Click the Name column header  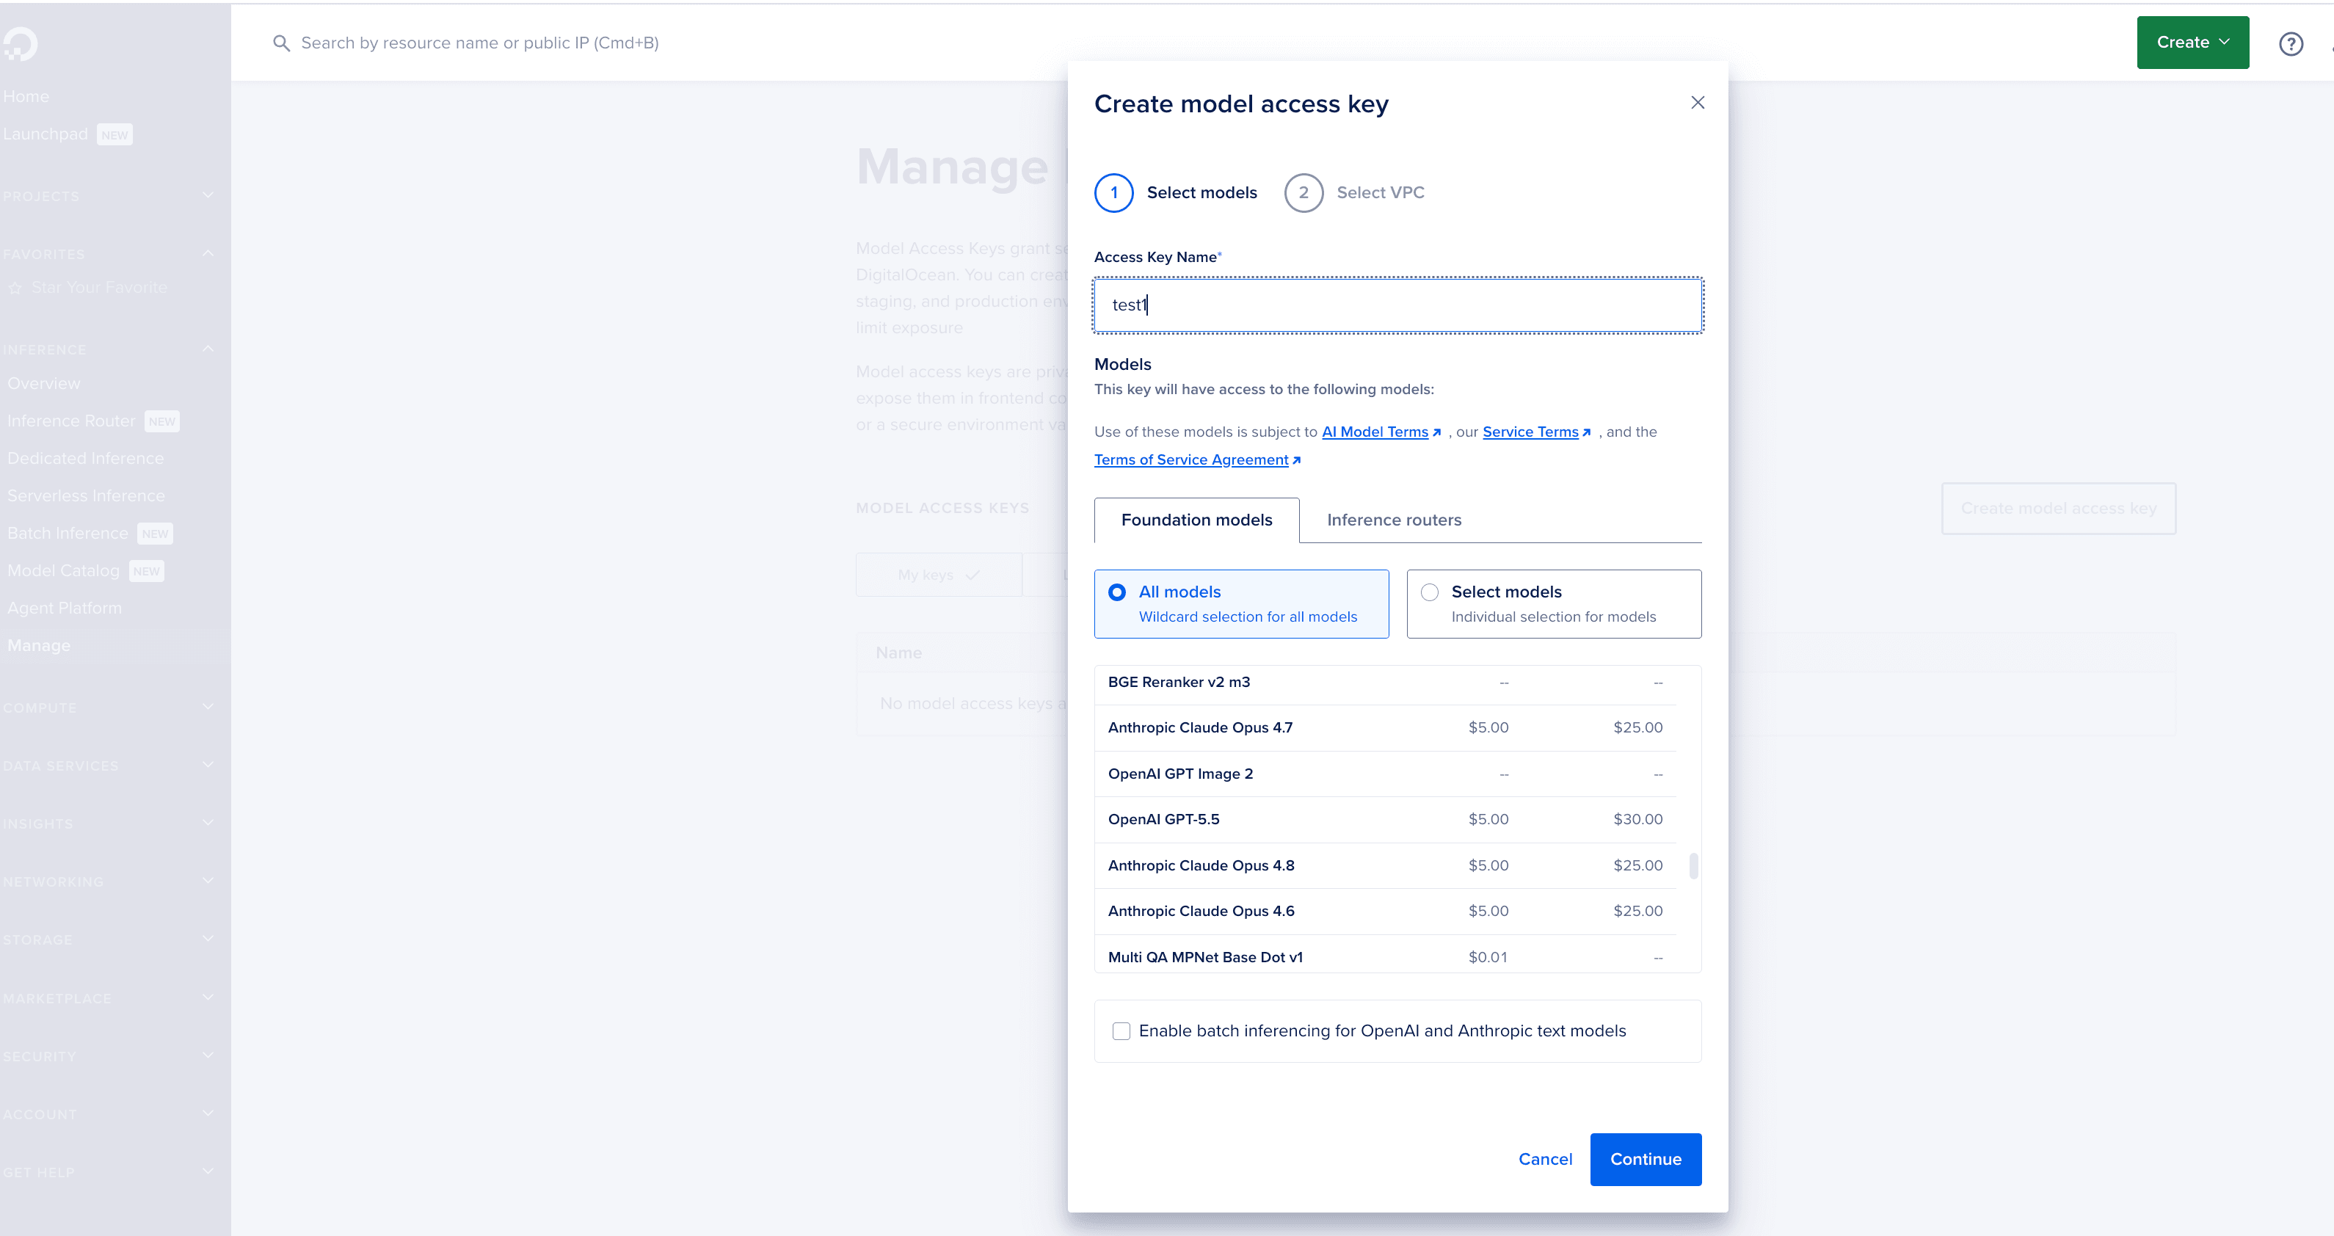click(x=898, y=652)
